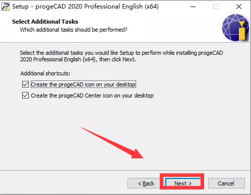This screenshot has height=195, width=251.
Task: Uncheck the progeCAD Center desktop icon checkbox
Action: coord(25,95)
